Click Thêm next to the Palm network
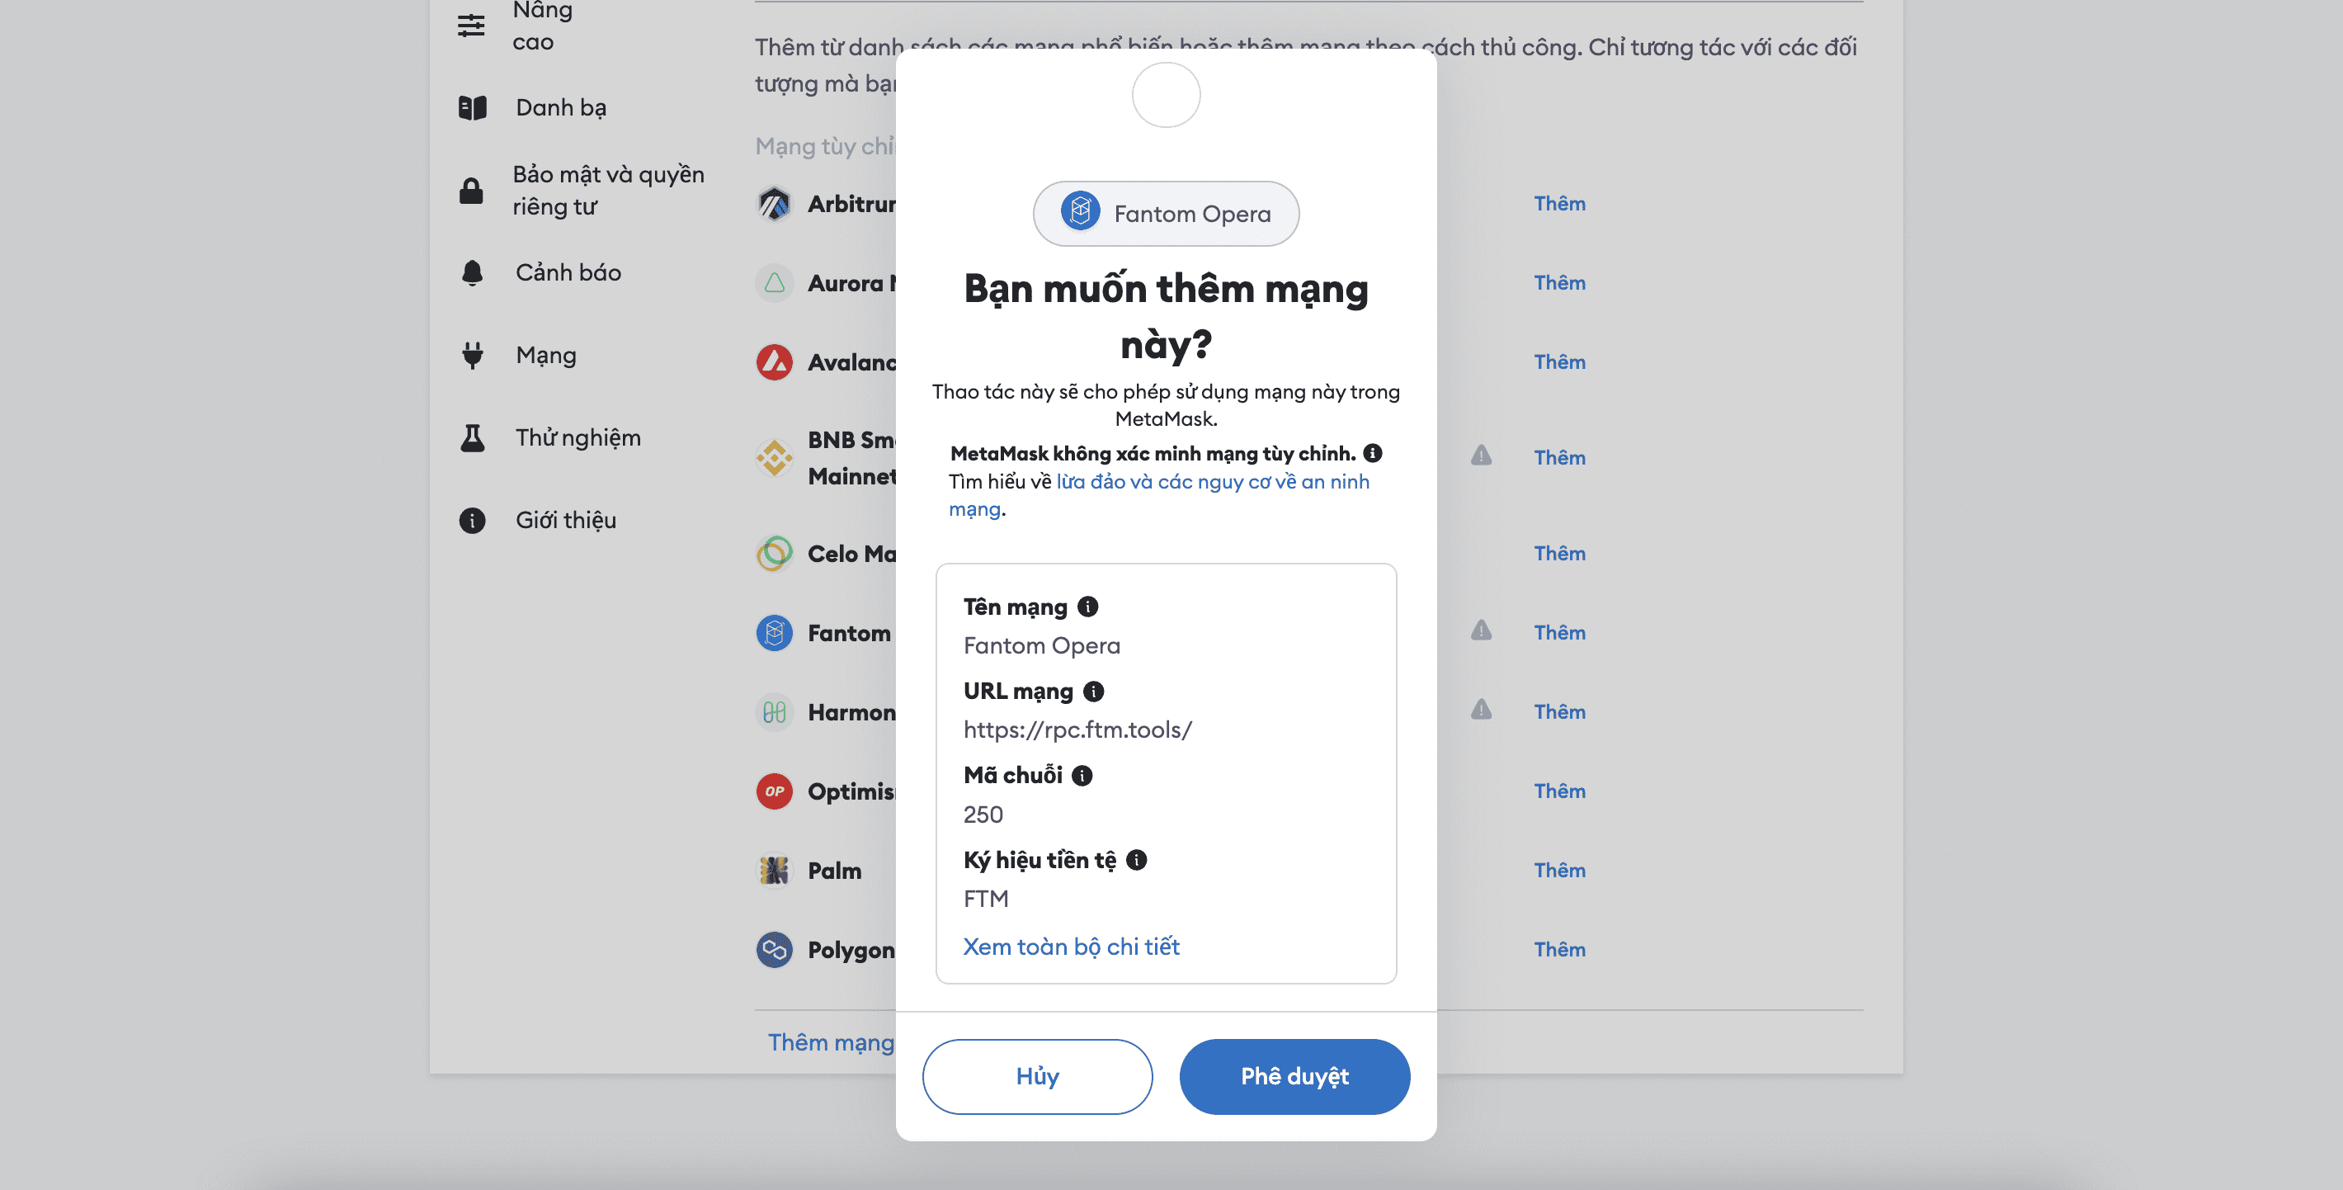This screenshot has height=1190, width=2343. [1560, 871]
